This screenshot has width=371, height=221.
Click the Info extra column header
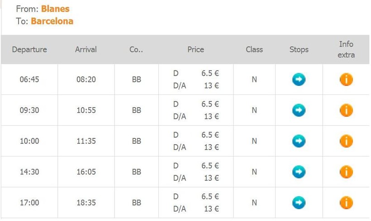346,50
